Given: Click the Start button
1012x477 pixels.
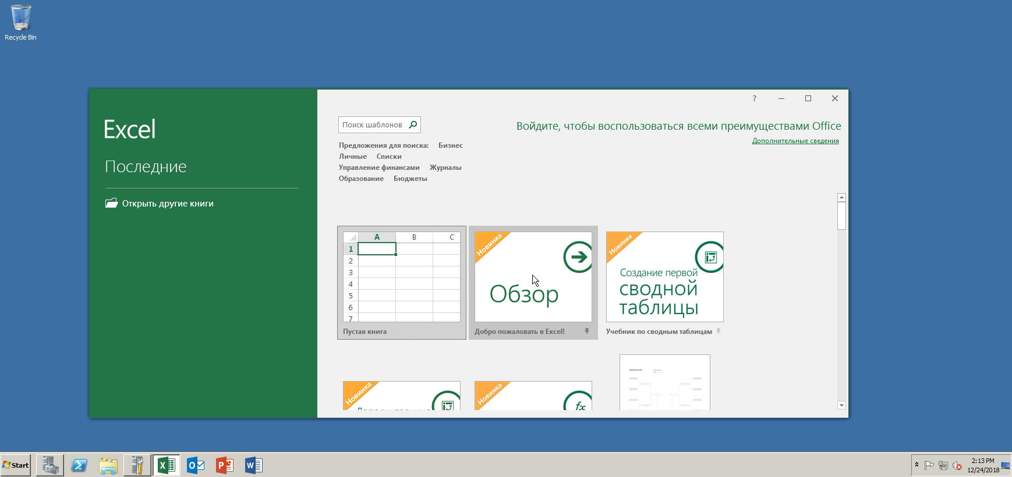Looking at the screenshot, I should [x=16, y=465].
